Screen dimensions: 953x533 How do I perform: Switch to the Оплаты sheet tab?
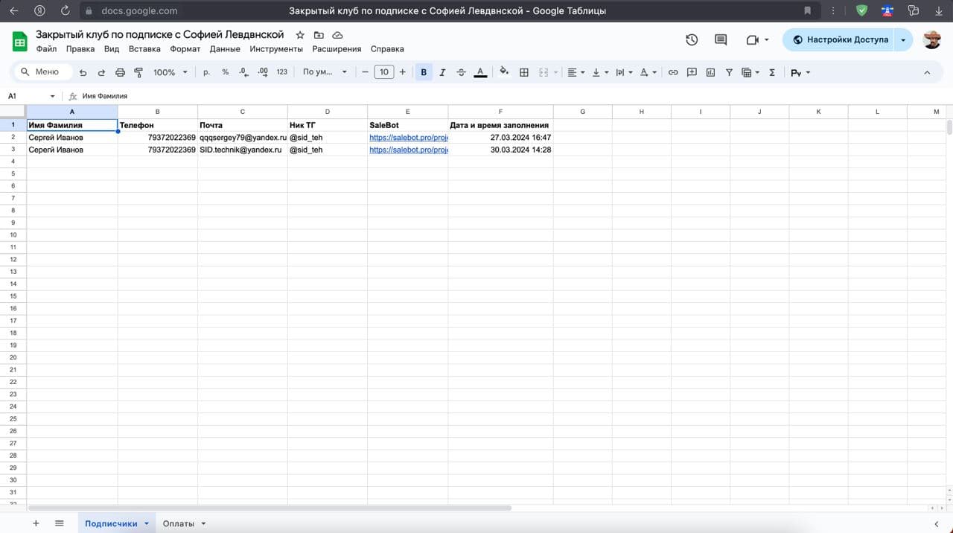179,524
